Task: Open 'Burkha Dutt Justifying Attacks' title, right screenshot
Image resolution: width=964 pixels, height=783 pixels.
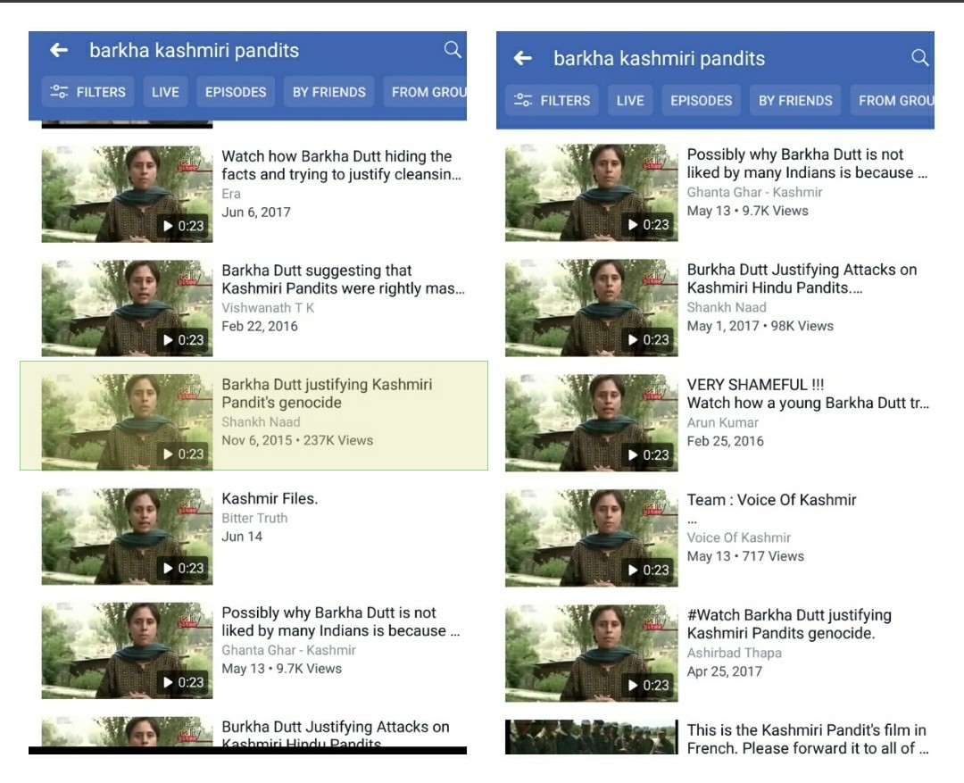Action: (x=802, y=278)
